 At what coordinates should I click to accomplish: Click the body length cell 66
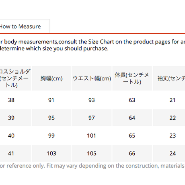pos(132,153)
